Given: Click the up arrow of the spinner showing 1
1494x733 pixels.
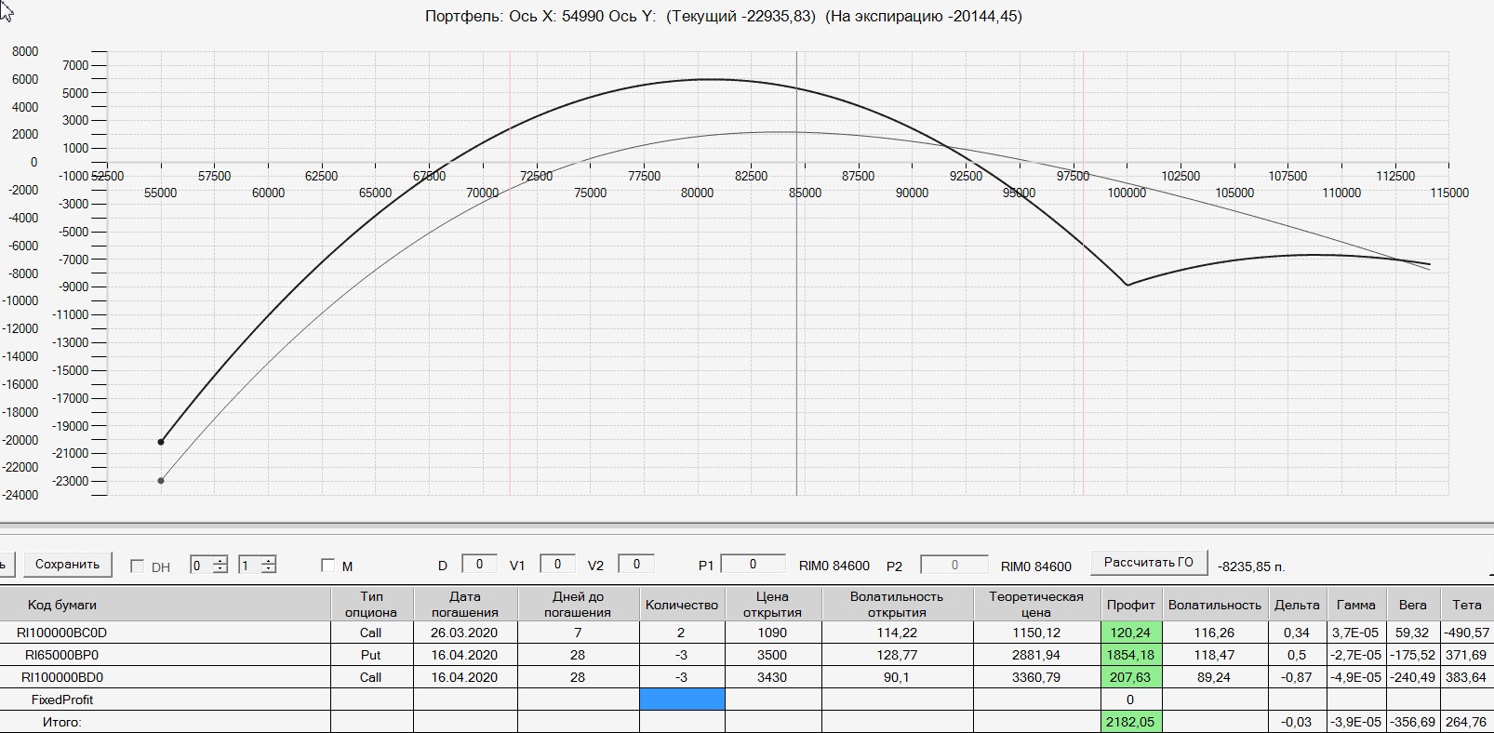Looking at the screenshot, I should pos(268,561).
